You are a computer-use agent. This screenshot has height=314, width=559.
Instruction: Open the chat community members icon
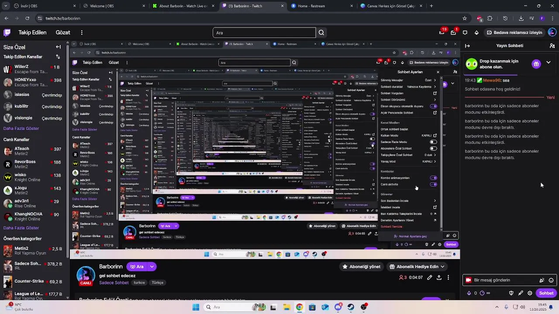click(552, 46)
